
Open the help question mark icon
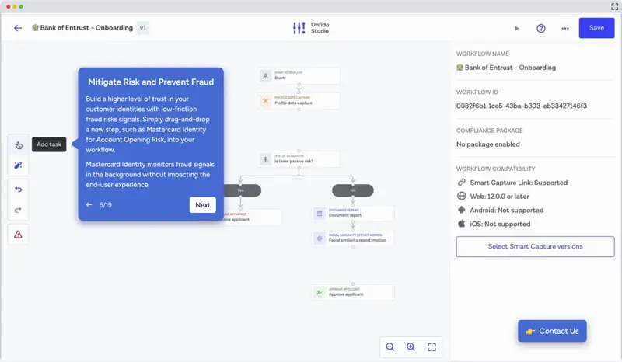[541, 28]
